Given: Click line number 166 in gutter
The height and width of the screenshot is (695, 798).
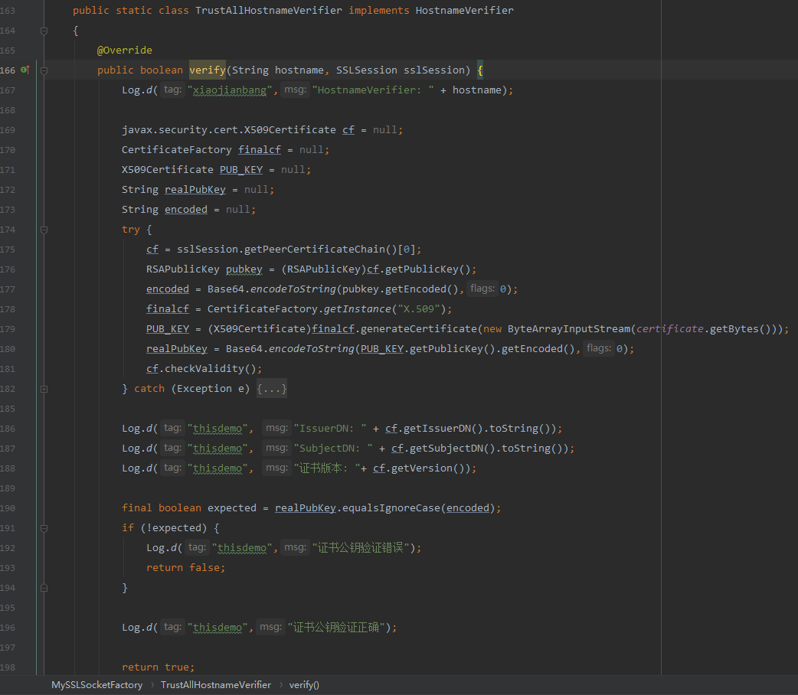Looking at the screenshot, I should point(8,70).
